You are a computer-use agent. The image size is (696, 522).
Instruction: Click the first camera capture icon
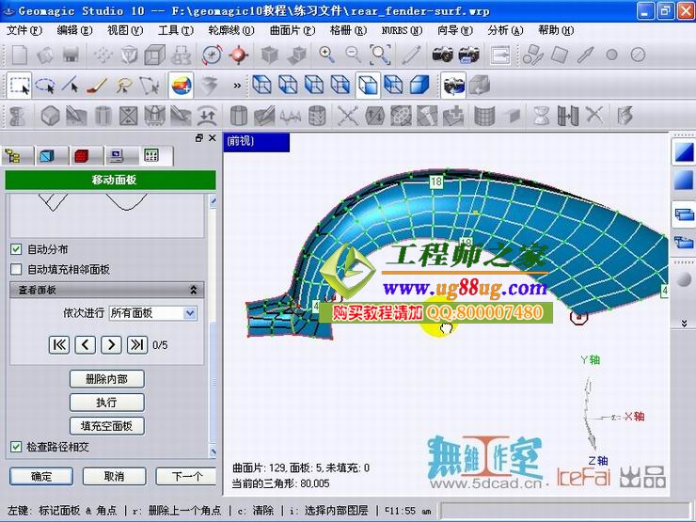coord(443,55)
